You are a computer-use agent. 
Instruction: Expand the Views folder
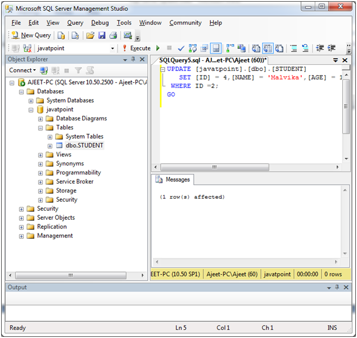[40, 155]
